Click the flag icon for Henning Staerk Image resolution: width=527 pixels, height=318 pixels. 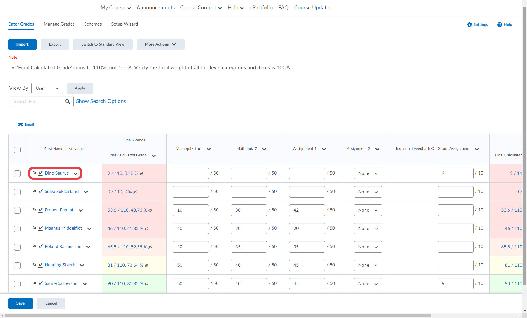[34, 265]
